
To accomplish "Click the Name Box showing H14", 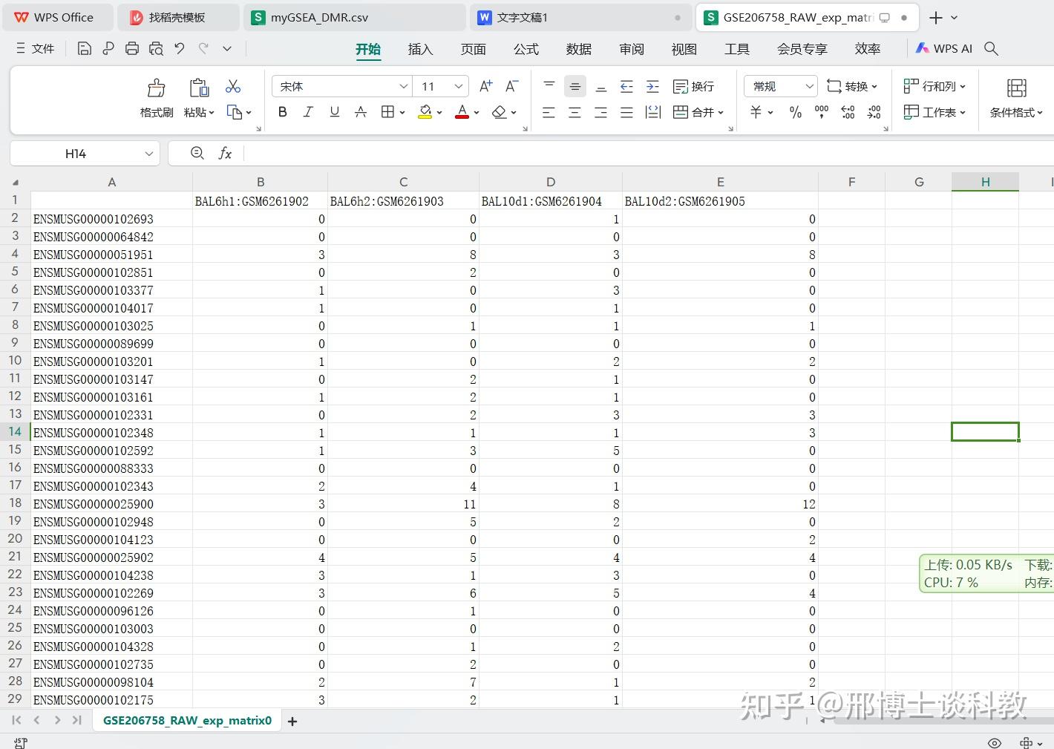I will tap(76, 153).
